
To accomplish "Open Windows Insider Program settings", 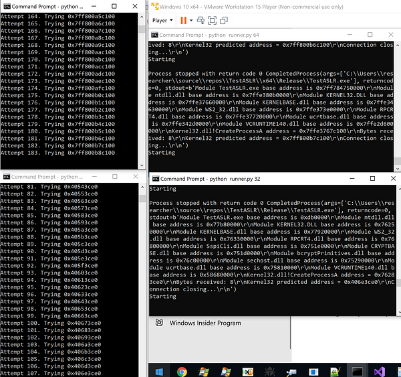I will (205, 323).
